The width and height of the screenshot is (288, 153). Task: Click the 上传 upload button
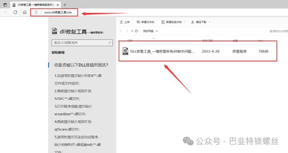point(125,22)
